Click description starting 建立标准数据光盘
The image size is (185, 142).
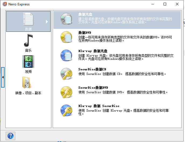coord(125,20)
